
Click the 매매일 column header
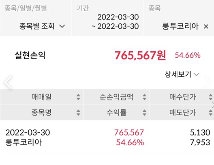[x=42, y=97]
